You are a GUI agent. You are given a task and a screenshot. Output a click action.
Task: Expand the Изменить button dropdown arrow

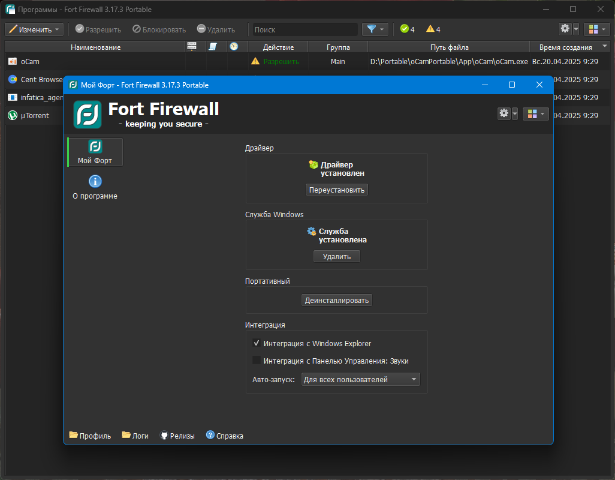pos(56,29)
